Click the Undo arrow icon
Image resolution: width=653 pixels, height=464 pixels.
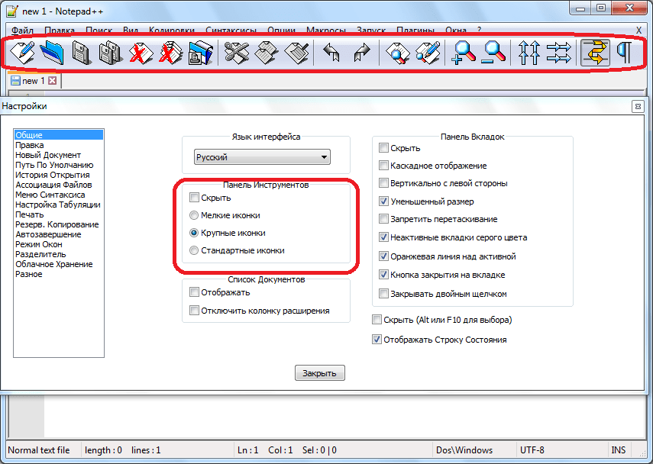coord(331,53)
